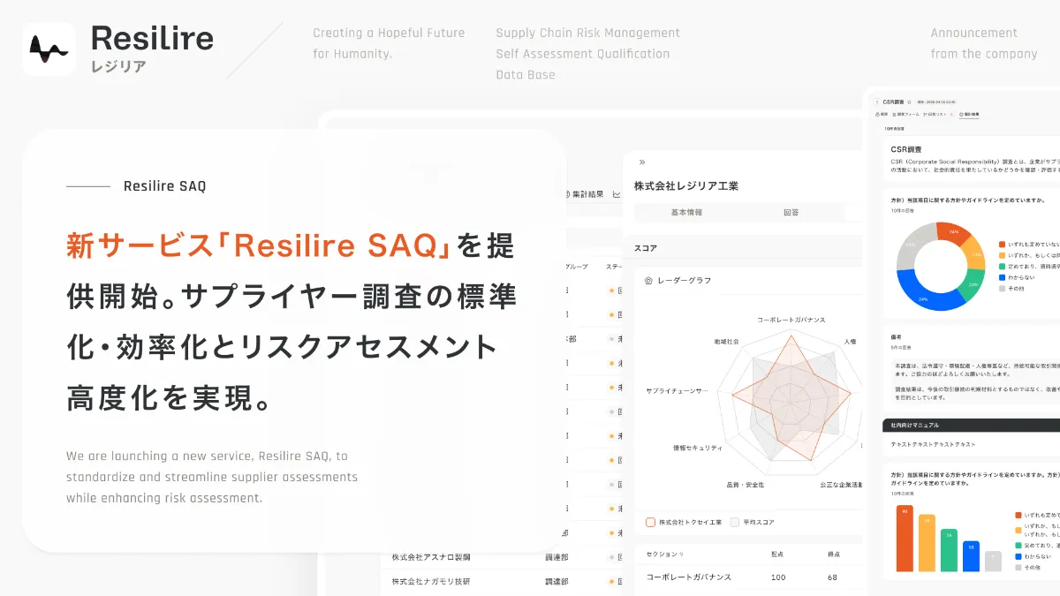
Task: Click the 株式会社レジリア工業 company heading
Action: point(685,185)
